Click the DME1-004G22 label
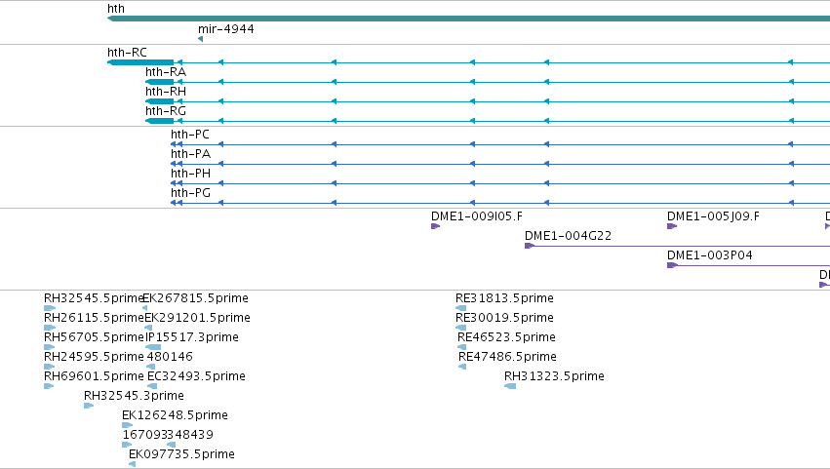Screen dimensions: 830x469 [x=568, y=236]
